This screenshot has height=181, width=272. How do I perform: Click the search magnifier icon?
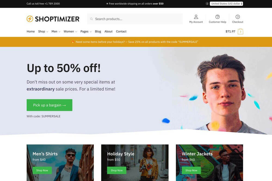(91, 19)
